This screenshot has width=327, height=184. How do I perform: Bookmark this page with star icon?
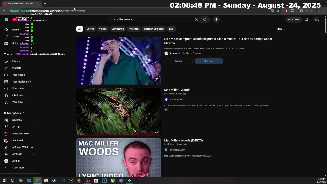coord(278,11)
